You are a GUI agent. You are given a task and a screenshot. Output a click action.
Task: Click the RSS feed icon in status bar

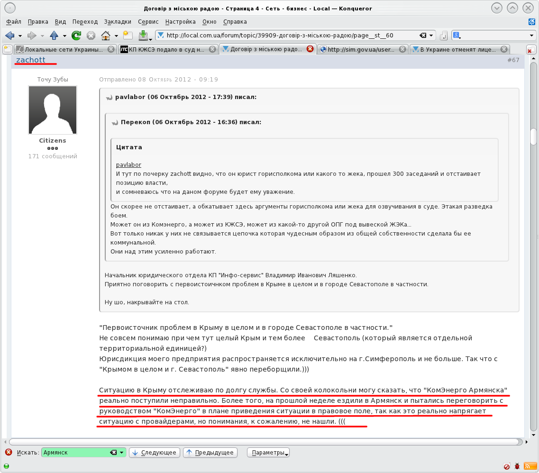(x=530, y=466)
